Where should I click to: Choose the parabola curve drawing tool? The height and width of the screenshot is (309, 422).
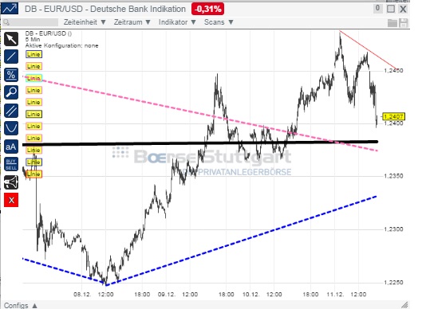[x=11, y=128]
